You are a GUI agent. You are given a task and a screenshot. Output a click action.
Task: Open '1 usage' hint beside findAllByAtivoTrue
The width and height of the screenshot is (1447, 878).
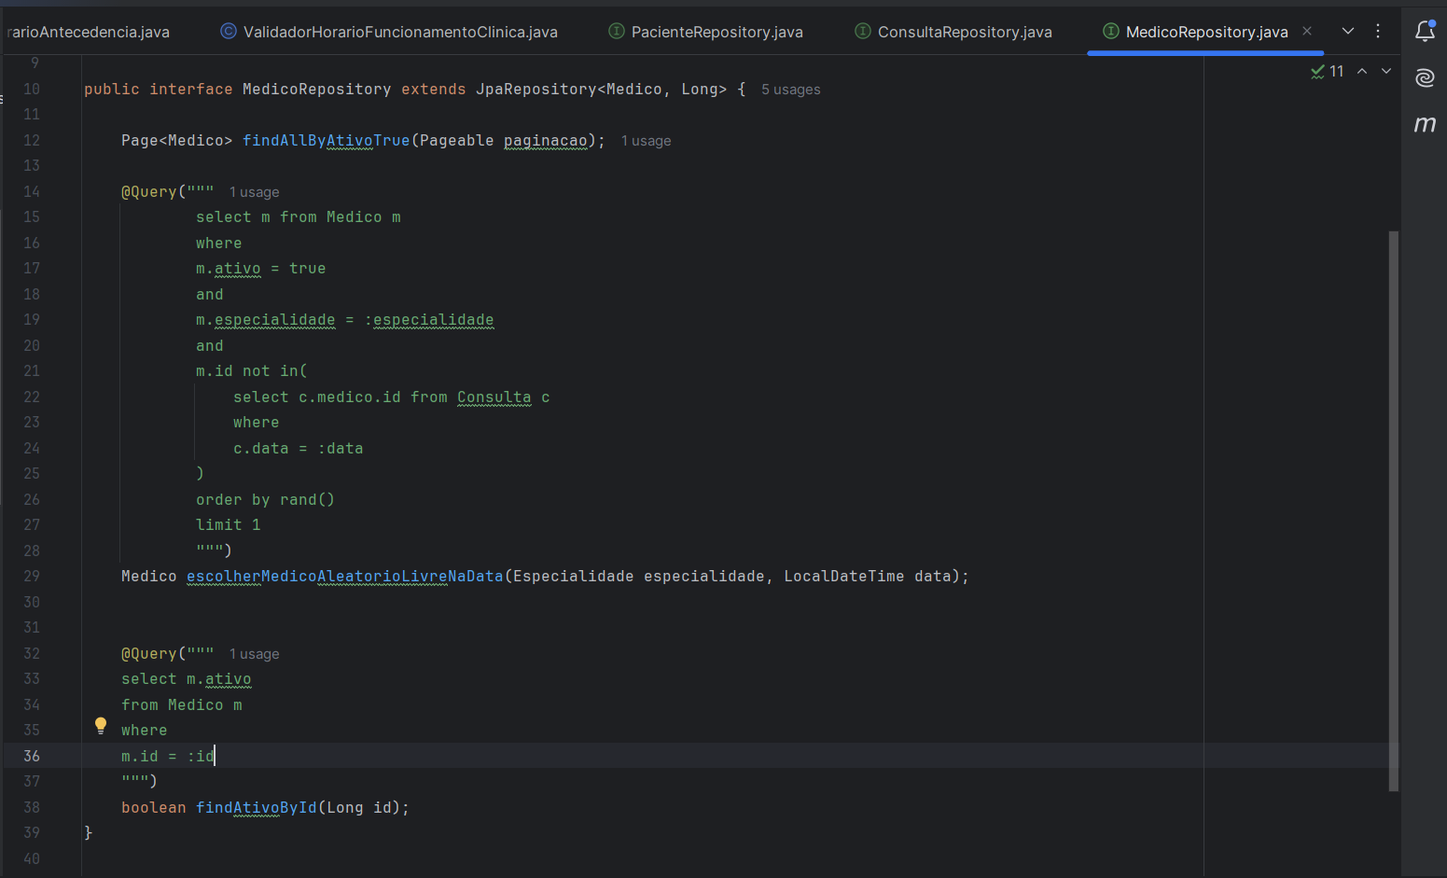click(x=647, y=141)
